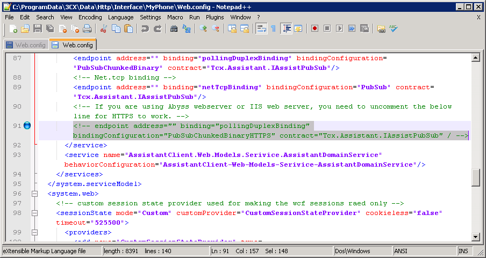Click the vertical scrollbar thumb
486x258 pixels.
(x=475, y=178)
